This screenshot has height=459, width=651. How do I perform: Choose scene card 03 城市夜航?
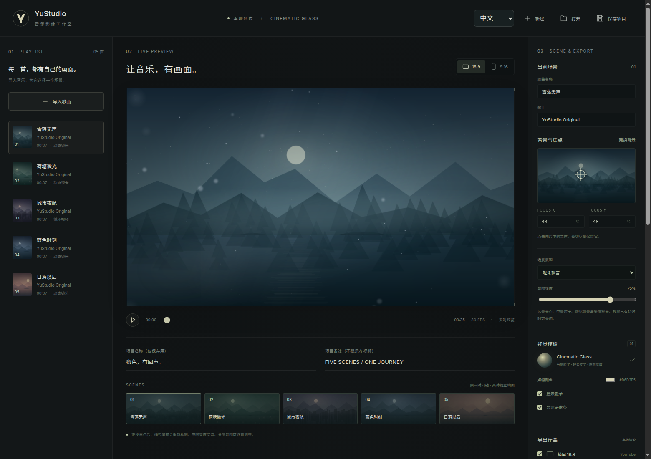pos(320,409)
